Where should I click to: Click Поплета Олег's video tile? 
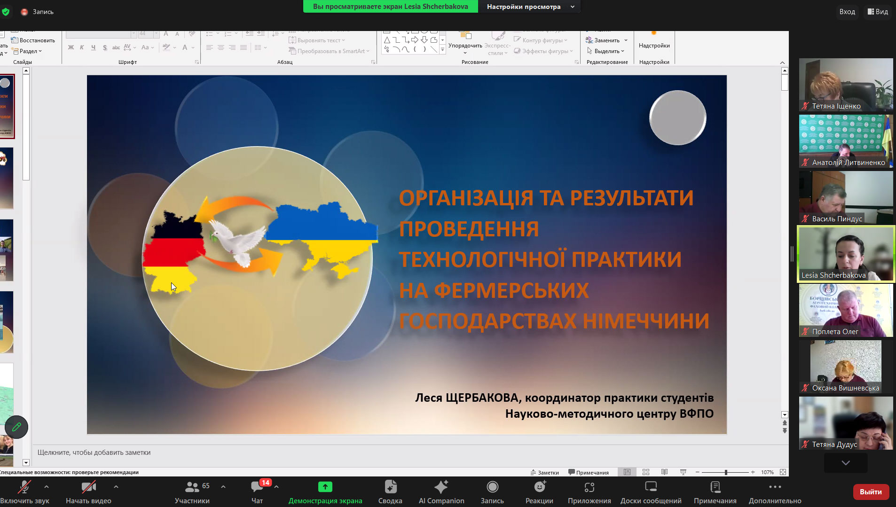coord(846,310)
